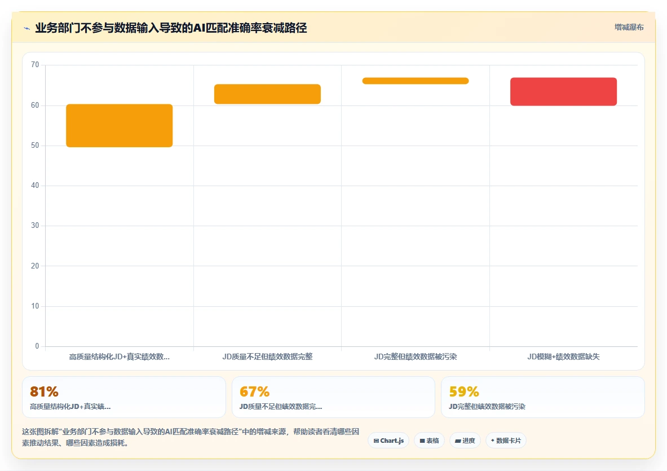Open the 59% data card
This screenshot has height=471, width=667.
pyautogui.click(x=543, y=397)
